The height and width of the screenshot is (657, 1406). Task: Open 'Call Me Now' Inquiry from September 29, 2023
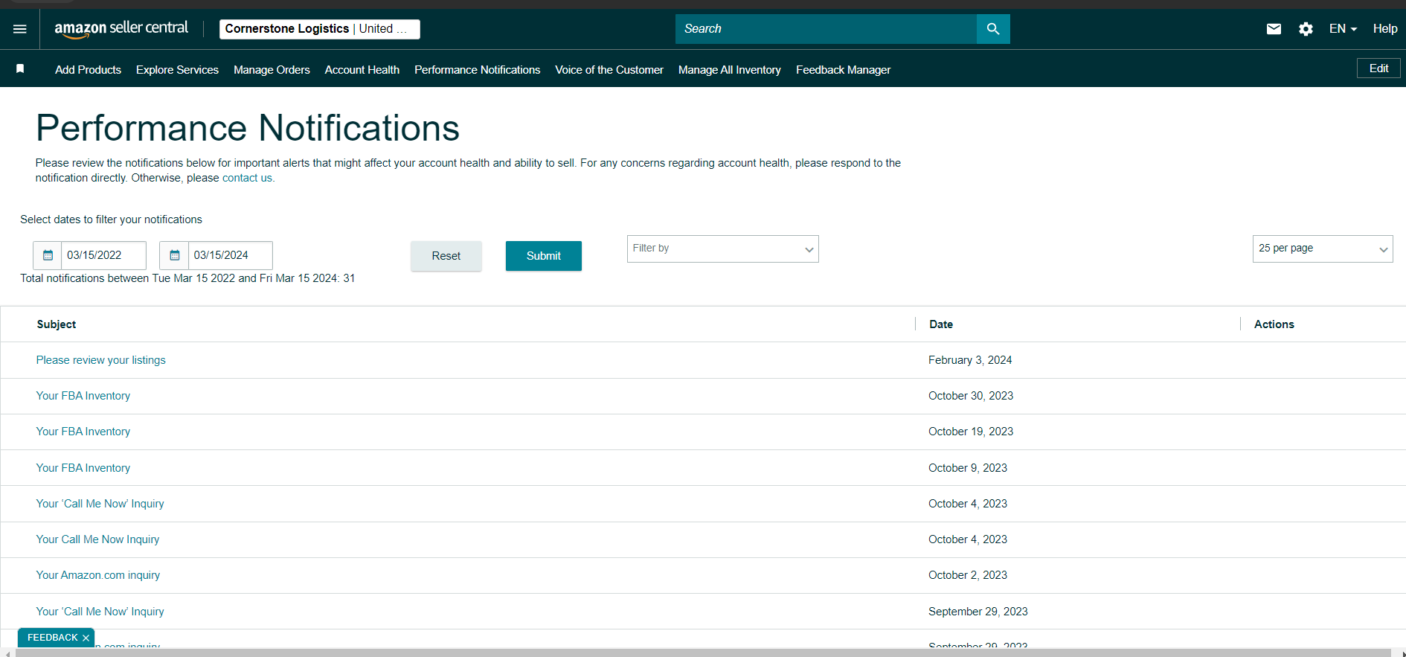(100, 612)
